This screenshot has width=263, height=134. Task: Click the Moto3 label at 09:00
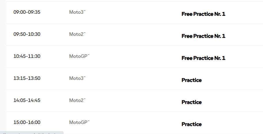click(77, 12)
